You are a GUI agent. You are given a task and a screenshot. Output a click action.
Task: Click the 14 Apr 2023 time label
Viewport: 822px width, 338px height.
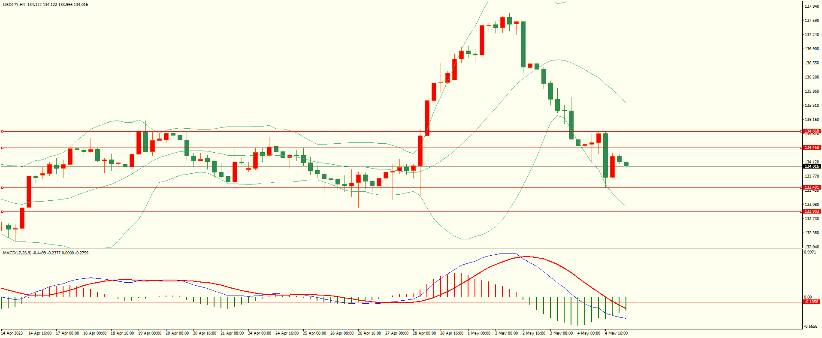(12, 333)
